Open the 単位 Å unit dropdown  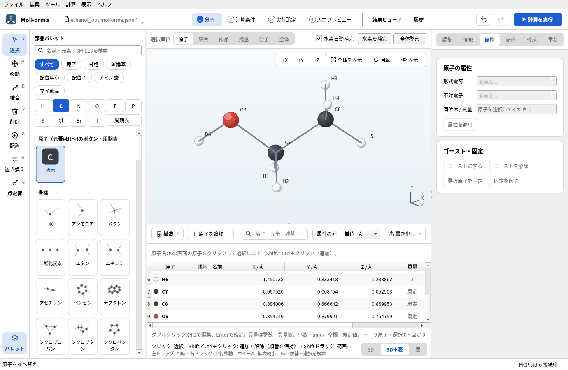pos(368,234)
